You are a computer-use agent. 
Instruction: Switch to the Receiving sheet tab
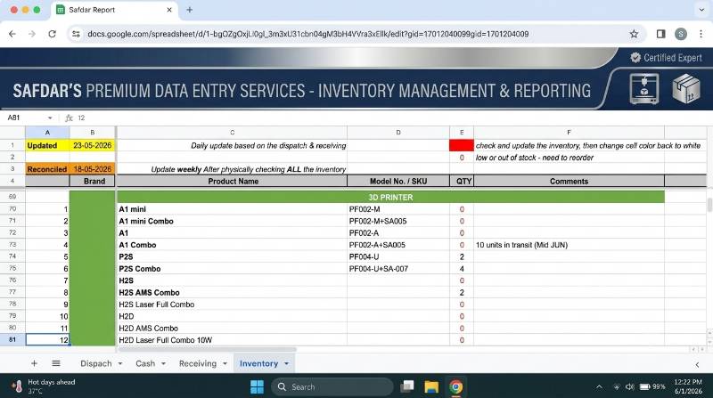(198, 363)
